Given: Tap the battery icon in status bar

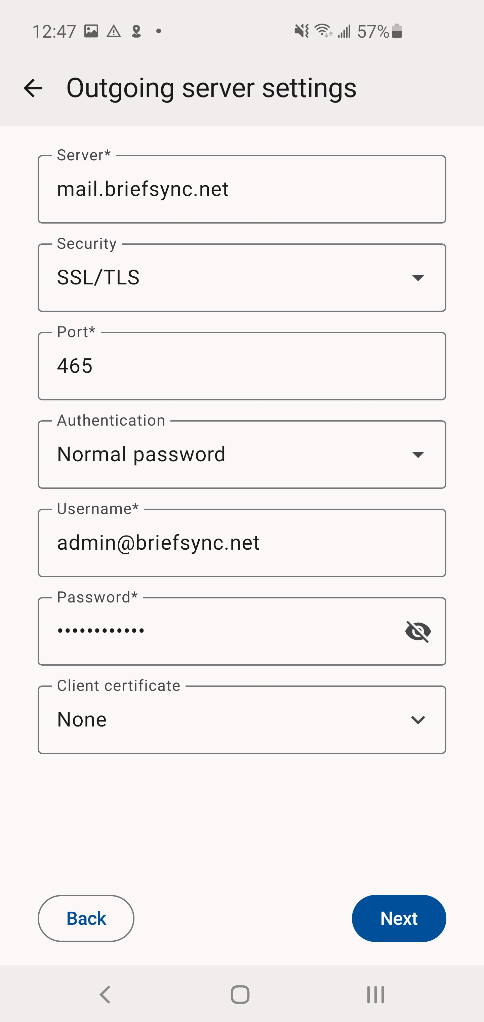Looking at the screenshot, I should coord(397,31).
